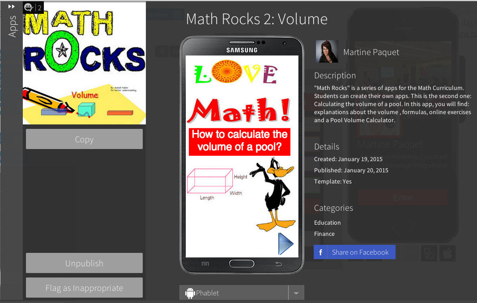Open Martine Paquet's profile photo
477x303 pixels.
[x=327, y=51]
